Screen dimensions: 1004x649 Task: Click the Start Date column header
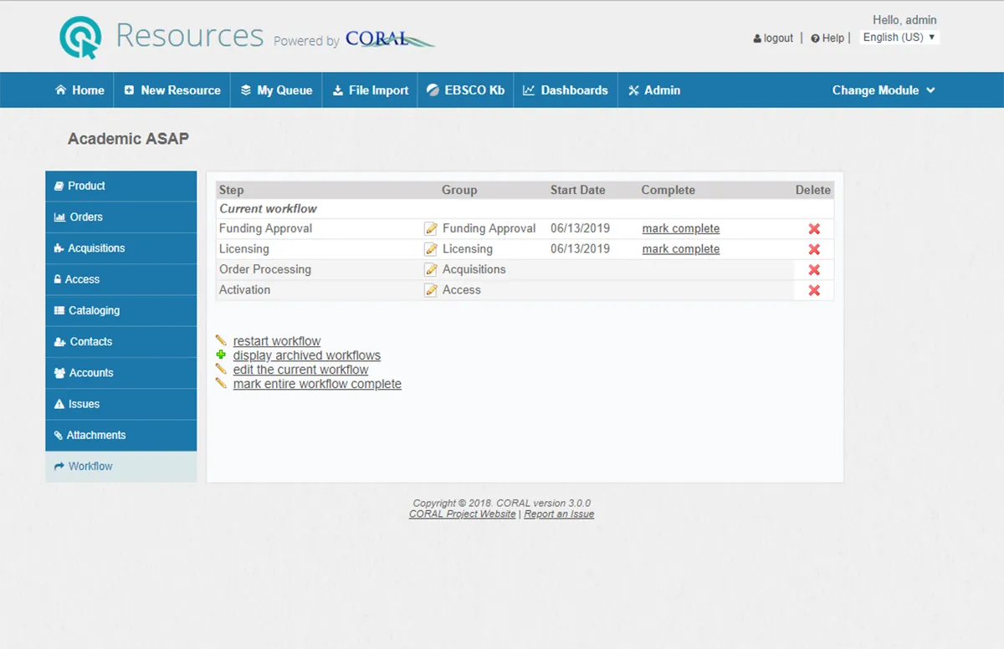(578, 190)
